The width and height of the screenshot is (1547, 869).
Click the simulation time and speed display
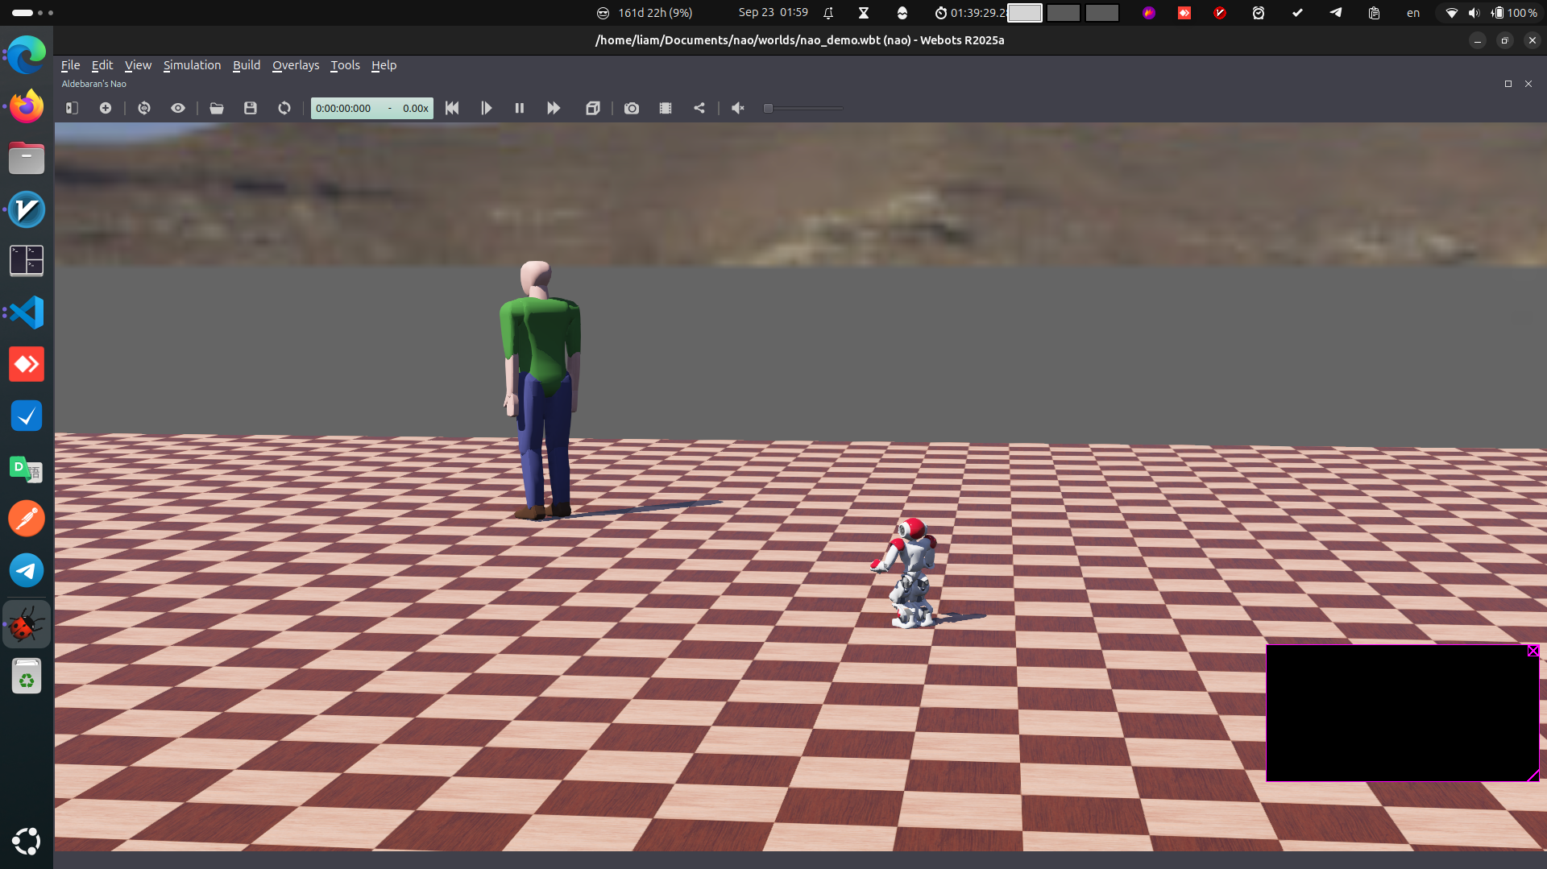[372, 108]
